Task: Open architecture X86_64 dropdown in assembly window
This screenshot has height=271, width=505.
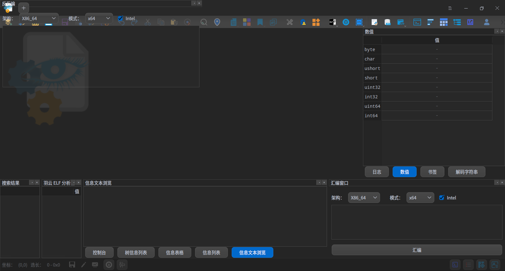Action: tap(364, 198)
